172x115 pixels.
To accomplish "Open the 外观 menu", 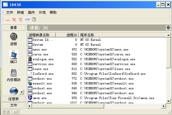I will click(x=42, y=13).
